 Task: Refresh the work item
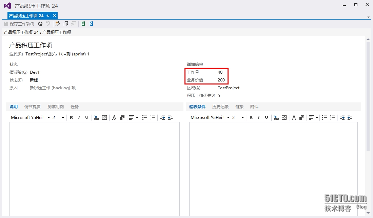pos(40,24)
